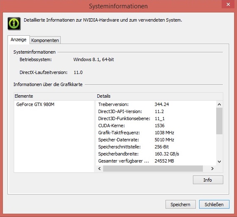Click the horizontal scroll left arrow

point(99,168)
